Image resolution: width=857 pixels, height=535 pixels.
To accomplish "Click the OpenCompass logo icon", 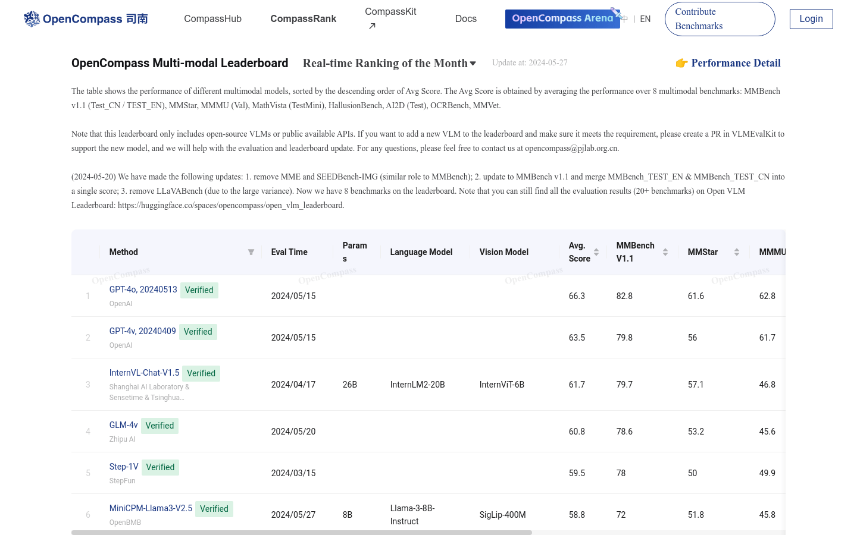I will (x=32, y=19).
